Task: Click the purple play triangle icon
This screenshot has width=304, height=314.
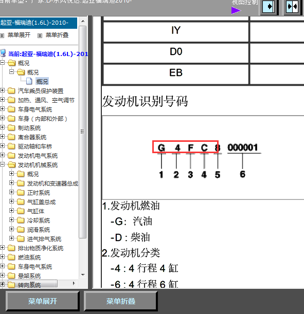Action: pos(236,10)
